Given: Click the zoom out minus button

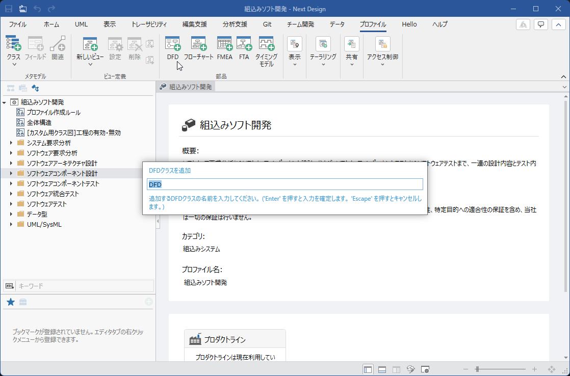Looking at the screenshot, I should click(x=465, y=369).
